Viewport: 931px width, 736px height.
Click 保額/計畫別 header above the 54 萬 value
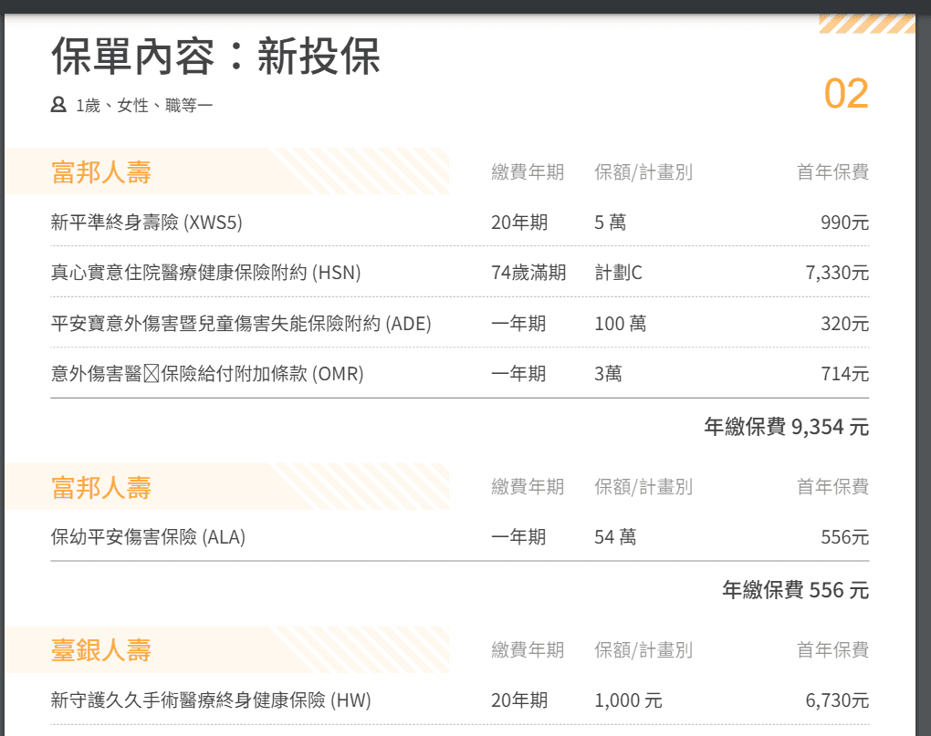pyautogui.click(x=643, y=487)
